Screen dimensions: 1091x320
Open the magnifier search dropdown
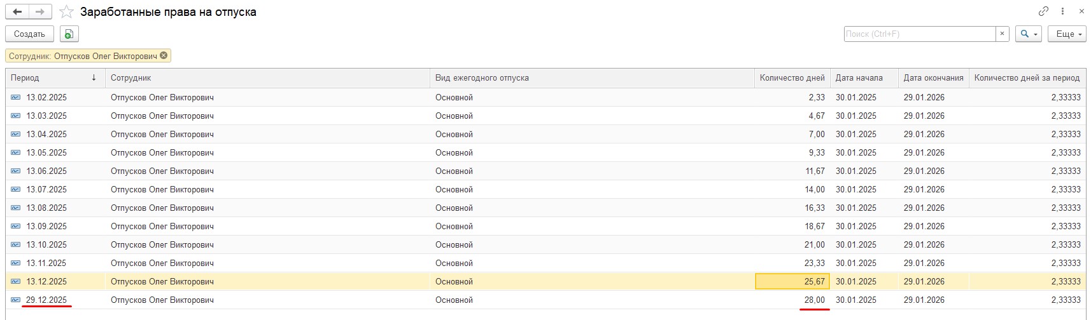click(1028, 34)
